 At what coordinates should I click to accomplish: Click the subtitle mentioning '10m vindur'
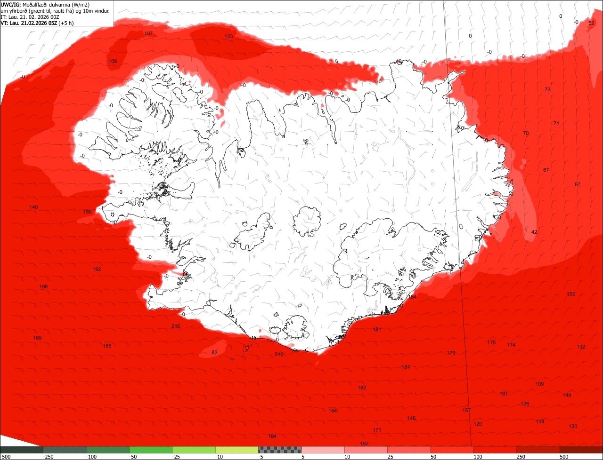point(55,10)
